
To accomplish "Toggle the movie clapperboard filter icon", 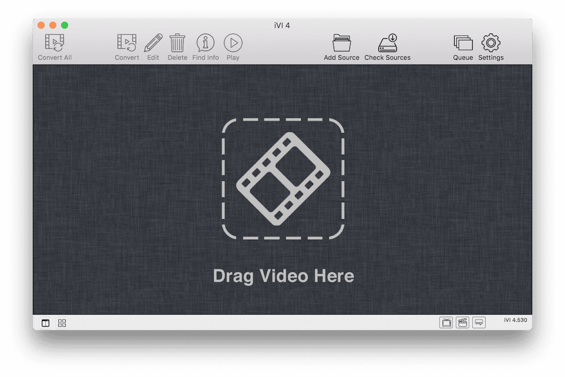I will click(462, 322).
